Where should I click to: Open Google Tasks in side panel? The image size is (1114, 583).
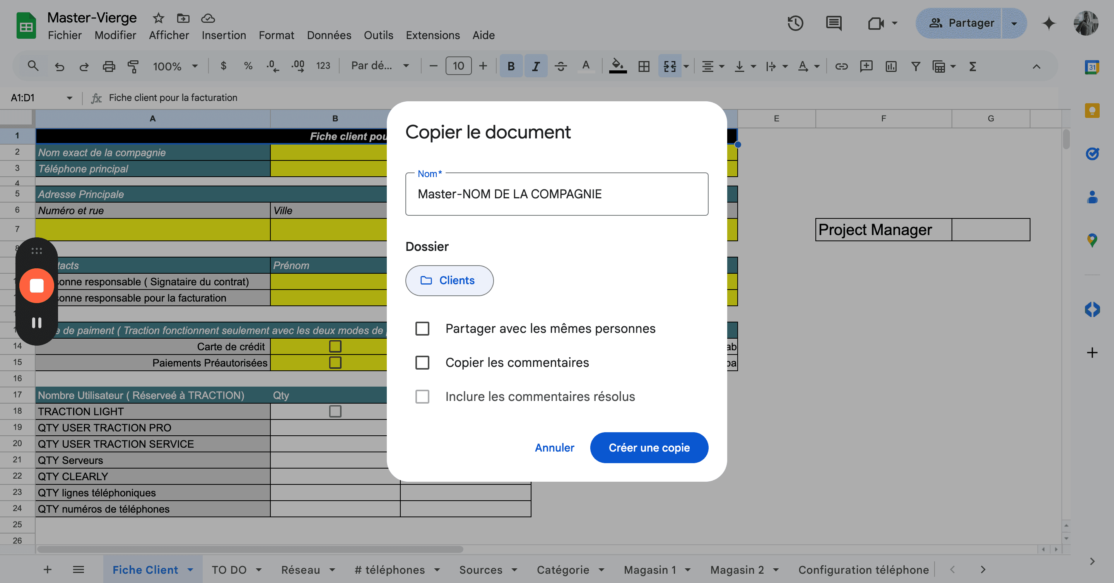pos(1092,153)
